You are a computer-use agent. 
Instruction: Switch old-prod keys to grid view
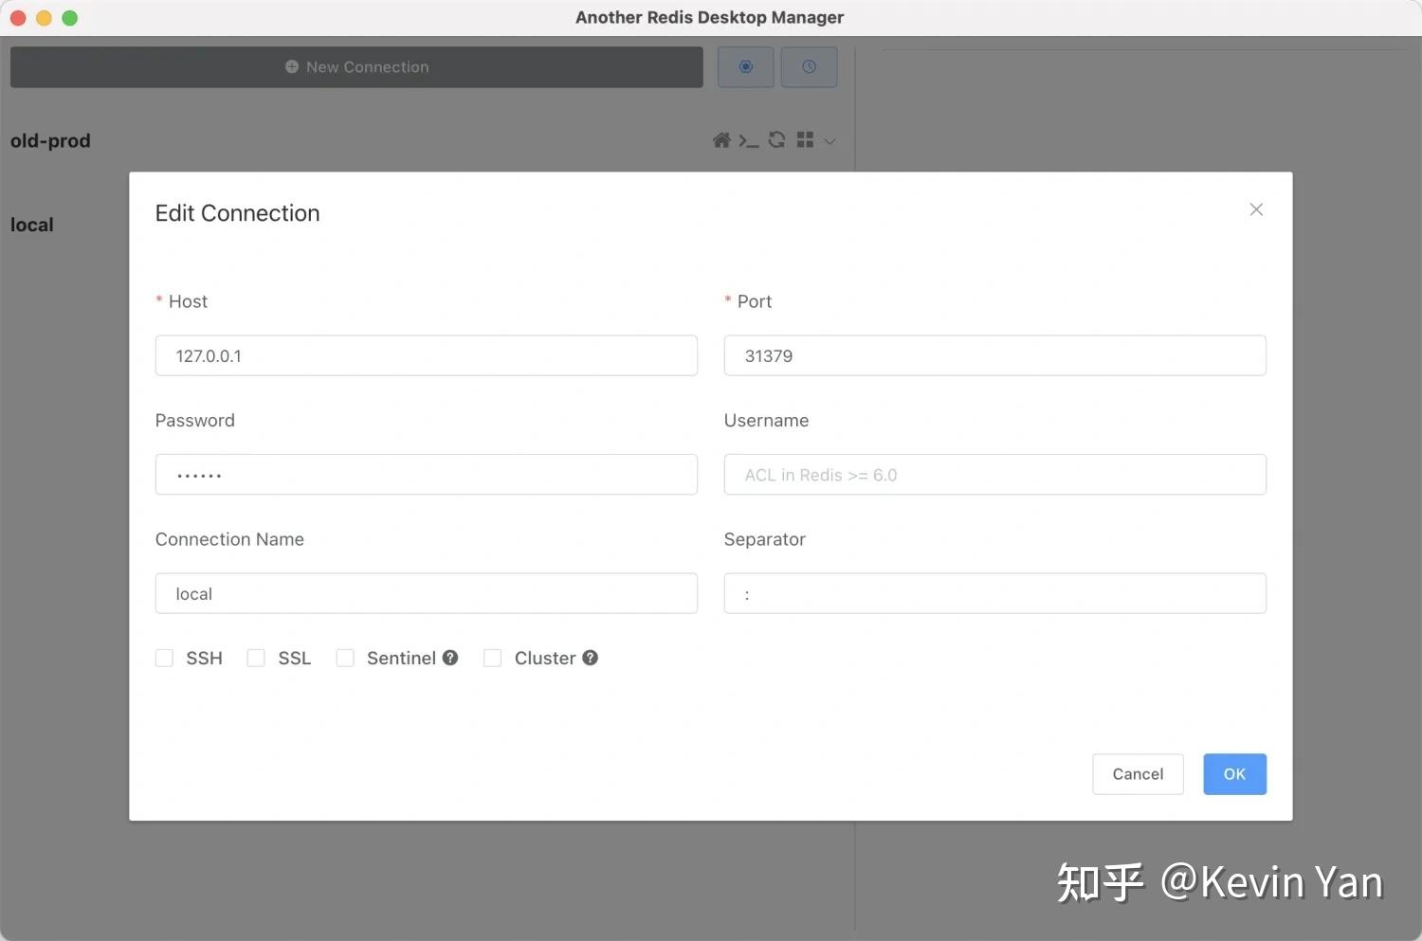click(x=804, y=139)
